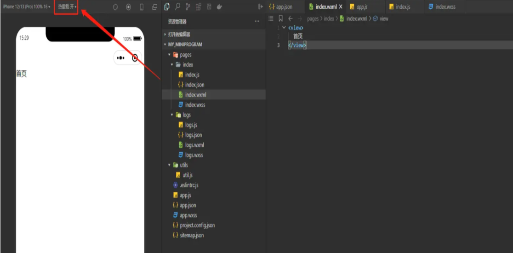Open the iPhone 12/13 (Pro) device dropdown
The width and height of the screenshot is (513, 253).
[x=27, y=6]
